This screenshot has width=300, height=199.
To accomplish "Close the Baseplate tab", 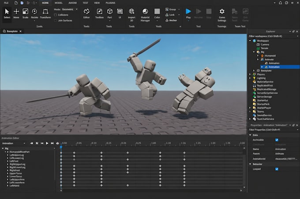I will point(20,31).
